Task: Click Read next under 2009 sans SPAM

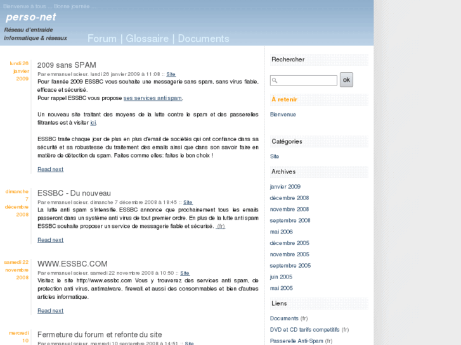Action: click(x=50, y=169)
